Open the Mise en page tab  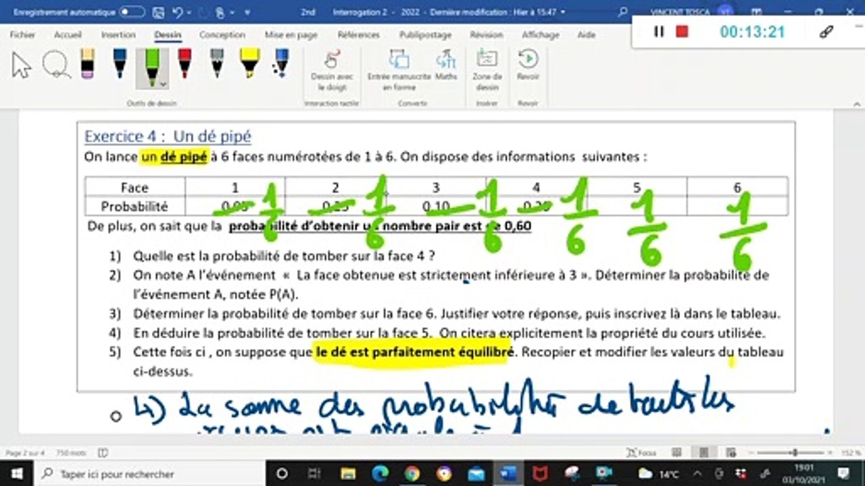pos(291,34)
